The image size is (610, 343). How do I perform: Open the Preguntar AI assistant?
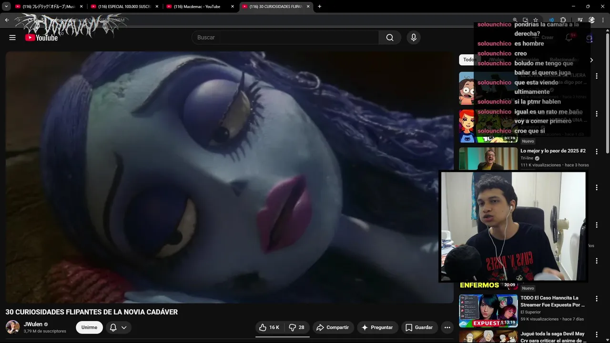[x=377, y=327]
